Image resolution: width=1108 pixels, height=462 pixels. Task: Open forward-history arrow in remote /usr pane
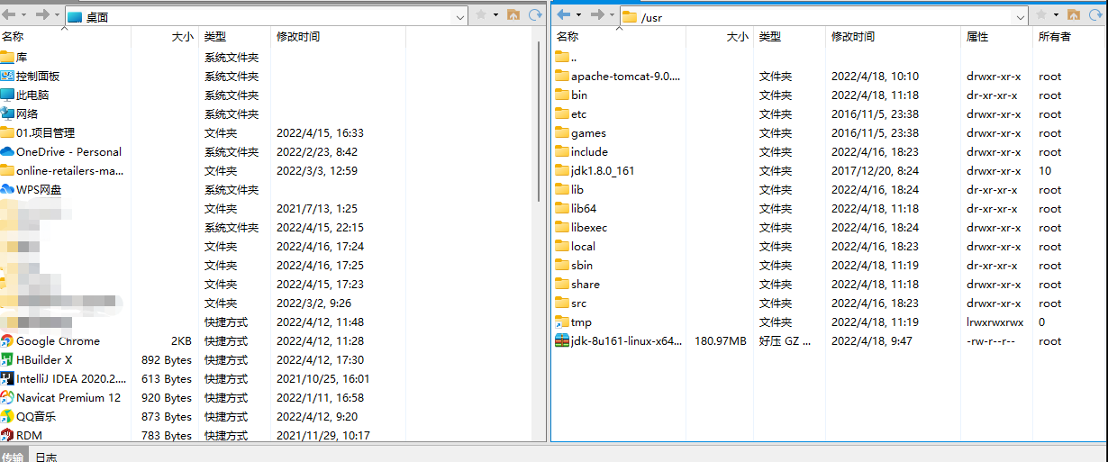[612, 15]
